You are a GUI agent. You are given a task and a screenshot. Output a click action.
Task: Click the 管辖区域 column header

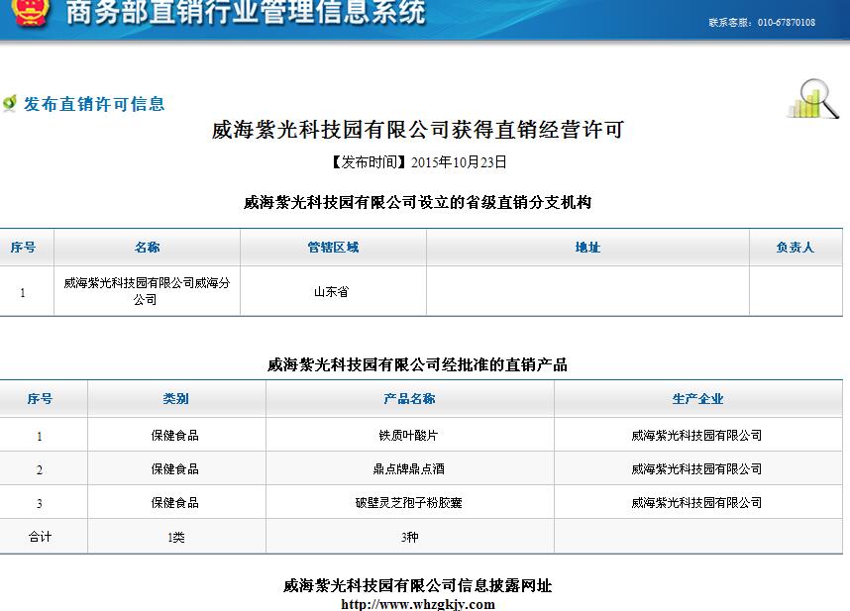[x=331, y=248]
